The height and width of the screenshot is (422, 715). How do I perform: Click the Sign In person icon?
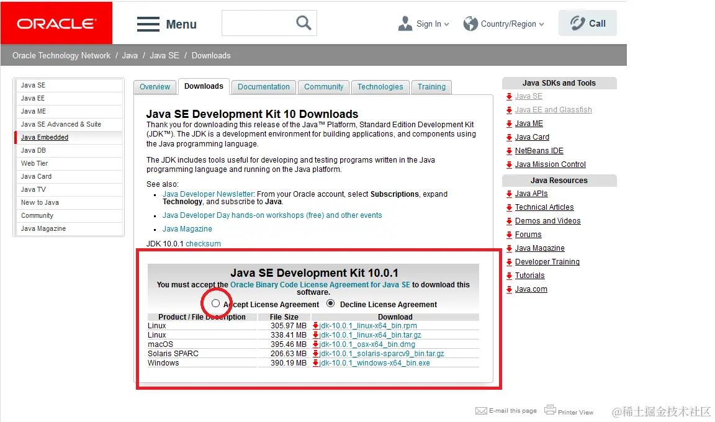pyautogui.click(x=405, y=24)
